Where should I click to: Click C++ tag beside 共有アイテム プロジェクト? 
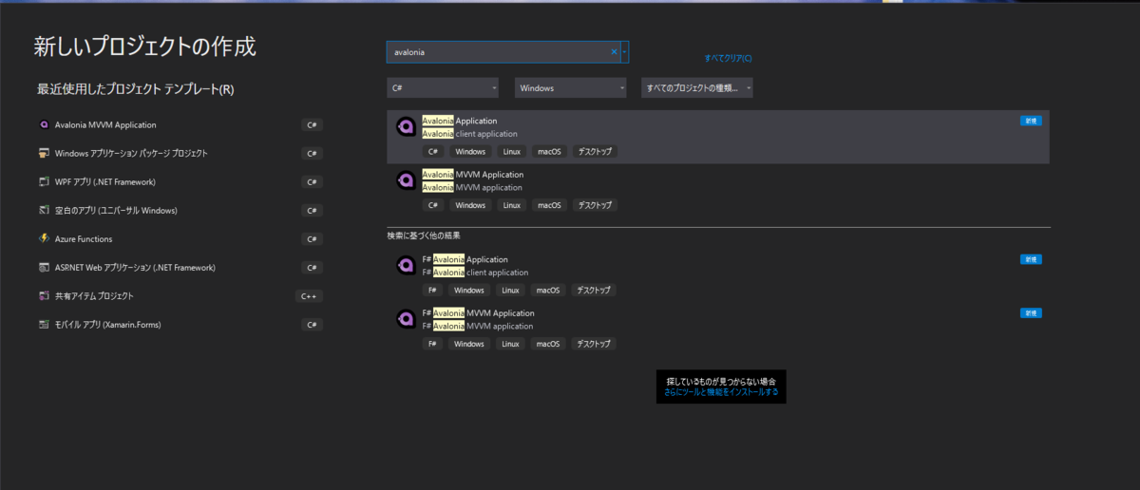pyautogui.click(x=309, y=296)
